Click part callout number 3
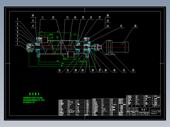170x127 pixels. tap(17, 36)
